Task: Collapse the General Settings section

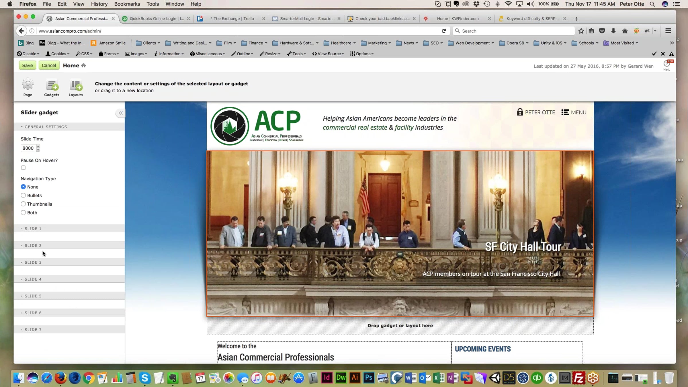Action: coord(46,127)
